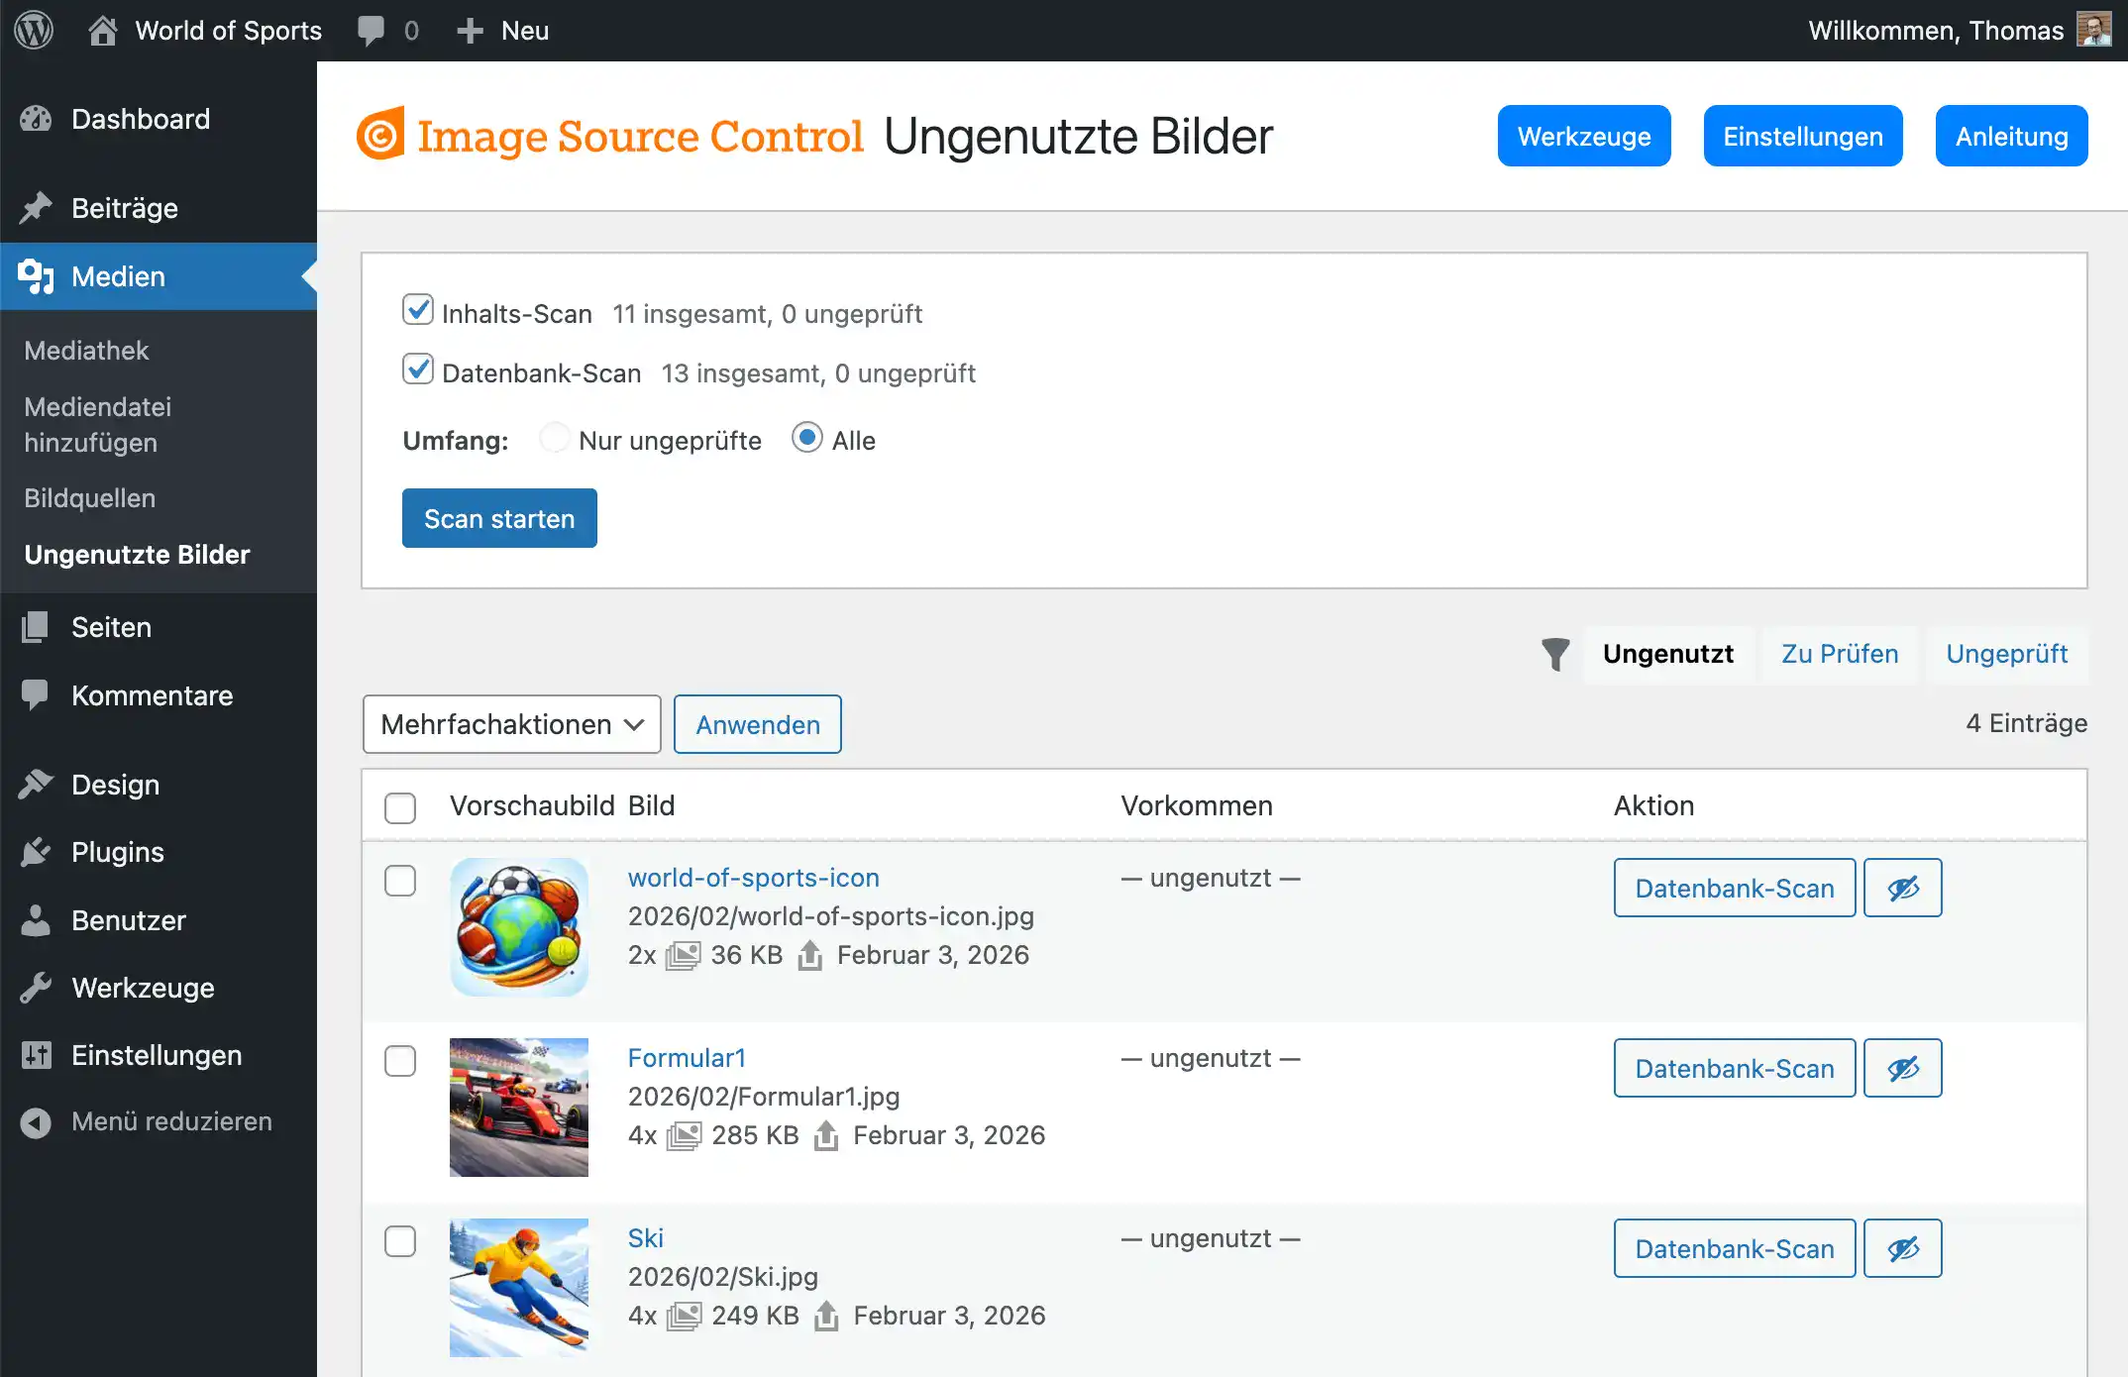Viewport: 2128px width, 1377px height.
Task: Click the Formular1 racing car thumbnail
Action: pos(519,1107)
